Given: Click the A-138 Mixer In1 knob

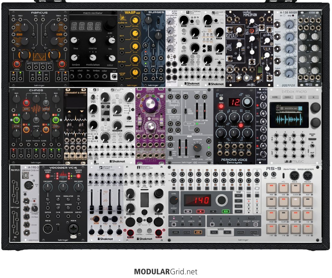Looking at the screenshot, I should coord(289,25).
